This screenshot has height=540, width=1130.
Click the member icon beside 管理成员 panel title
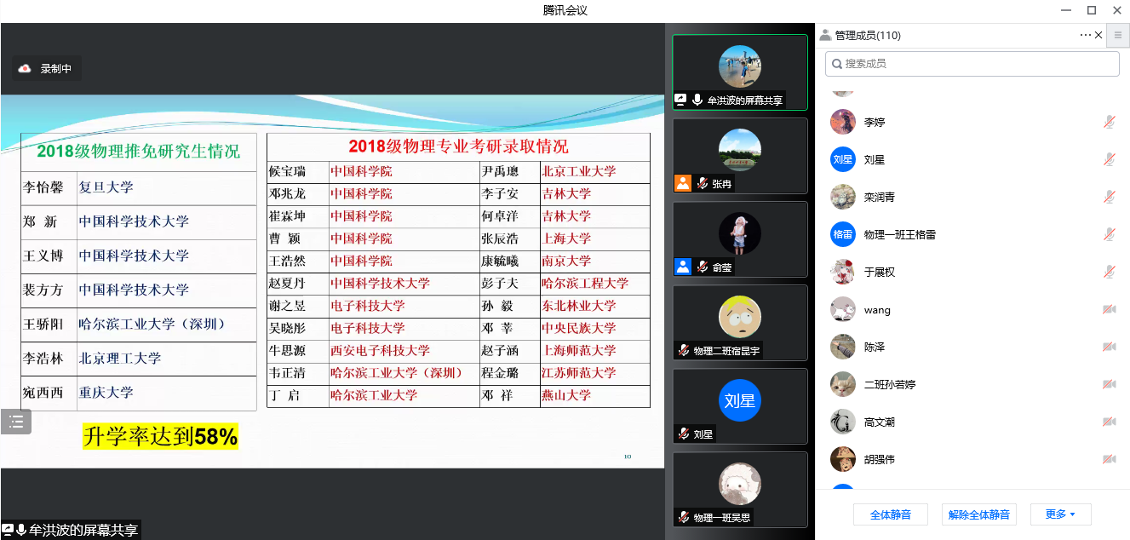[x=826, y=35]
